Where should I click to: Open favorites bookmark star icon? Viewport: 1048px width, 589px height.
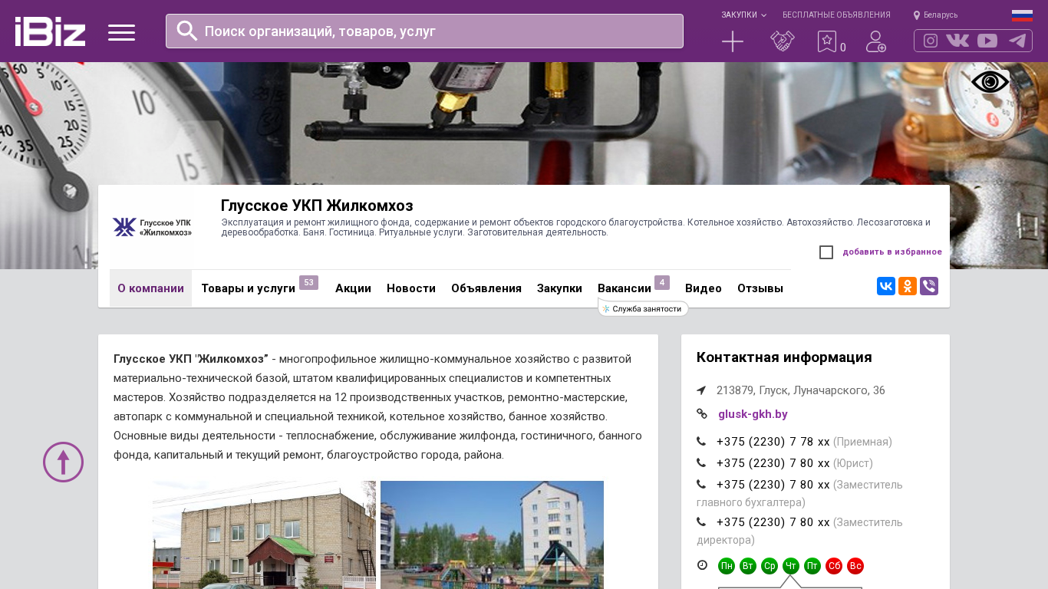[826, 41]
